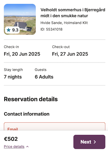Click the 9.3 rating badge
The width and height of the screenshot is (108, 152).
tap(12, 30)
